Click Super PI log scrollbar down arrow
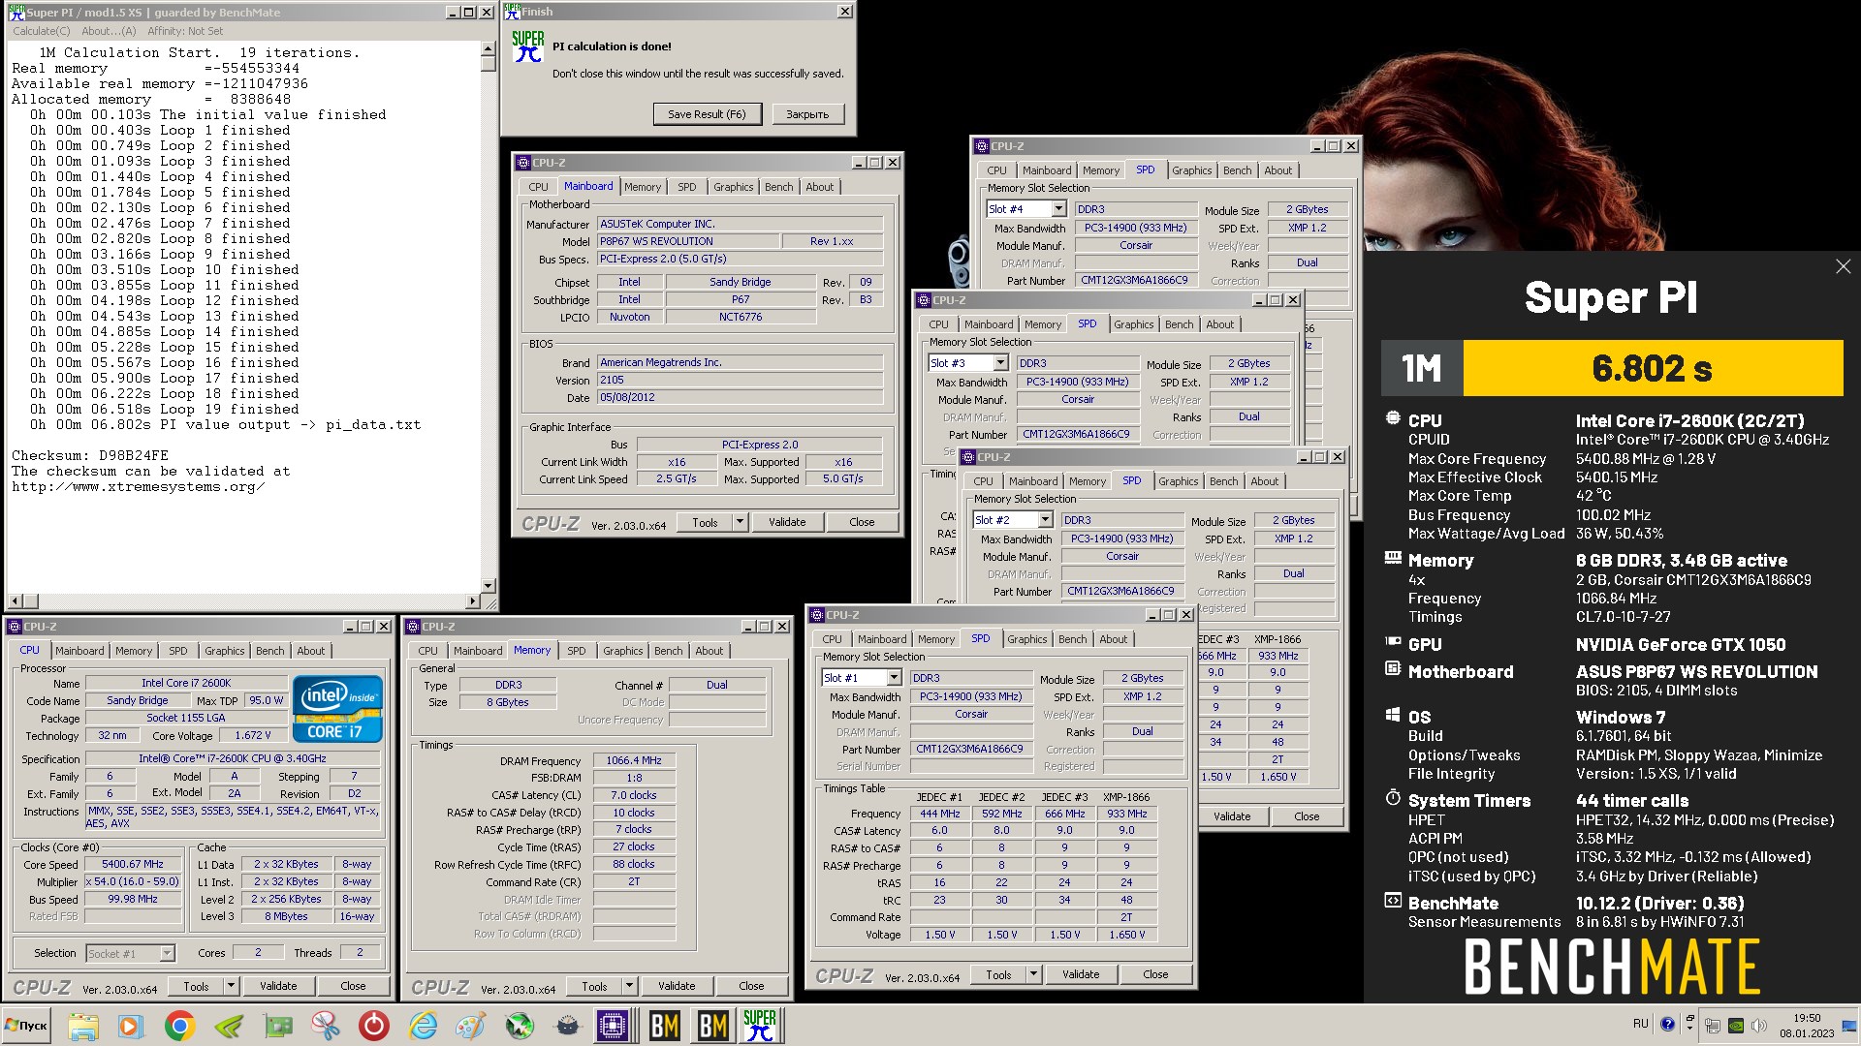 489,586
